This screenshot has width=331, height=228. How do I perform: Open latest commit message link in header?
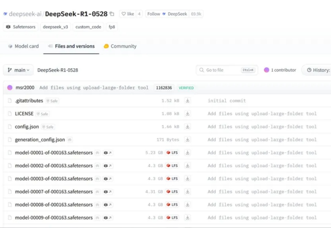pyautogui.click(x=94, y=88)
